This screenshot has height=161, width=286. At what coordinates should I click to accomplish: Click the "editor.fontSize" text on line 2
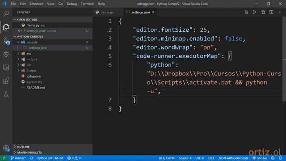[163, 30]
